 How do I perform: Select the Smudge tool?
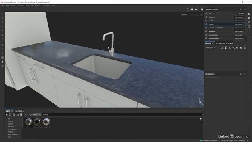[2, 30]
